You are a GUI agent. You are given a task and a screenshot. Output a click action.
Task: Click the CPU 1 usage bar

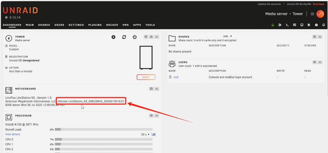coord(104,144)
